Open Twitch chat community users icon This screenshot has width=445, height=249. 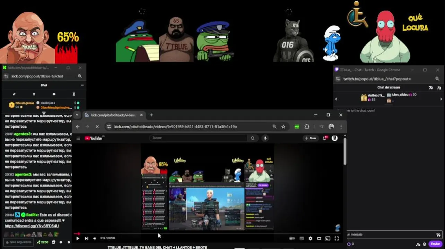[x=439, y=88]
